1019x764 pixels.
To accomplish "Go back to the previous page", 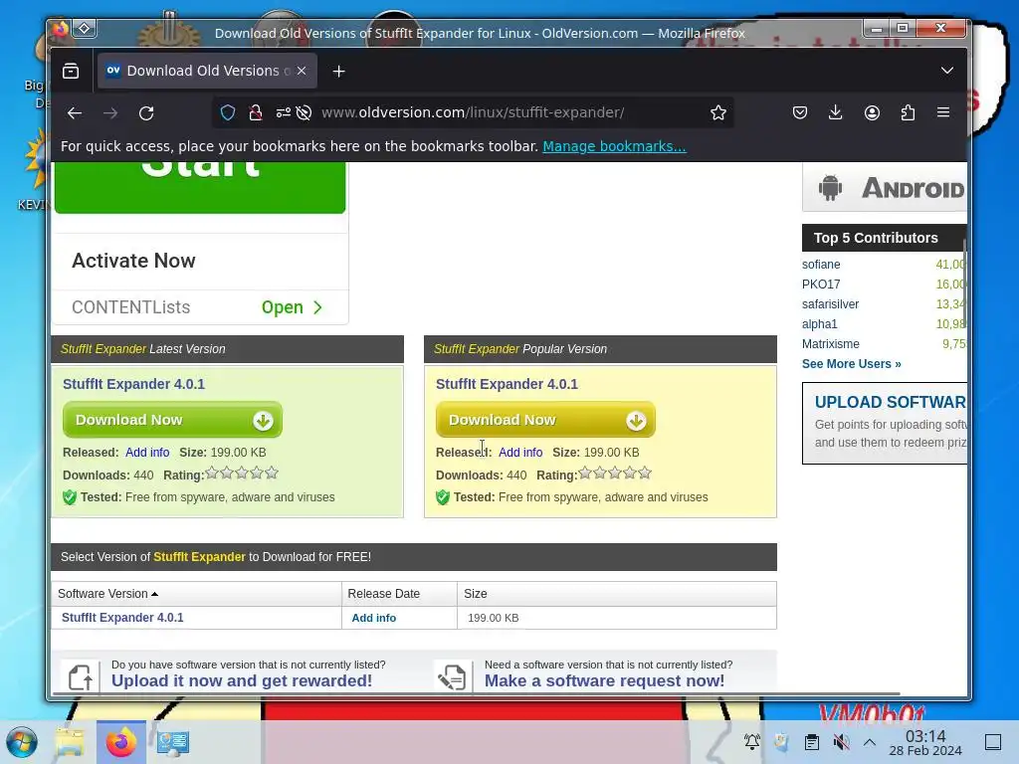I will (75, 113).
